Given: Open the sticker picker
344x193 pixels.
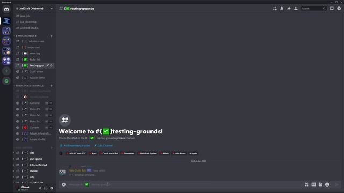Looking at the screenshot, I should pos(320,184).
